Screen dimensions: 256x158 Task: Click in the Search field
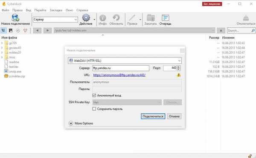click(239, 31)
